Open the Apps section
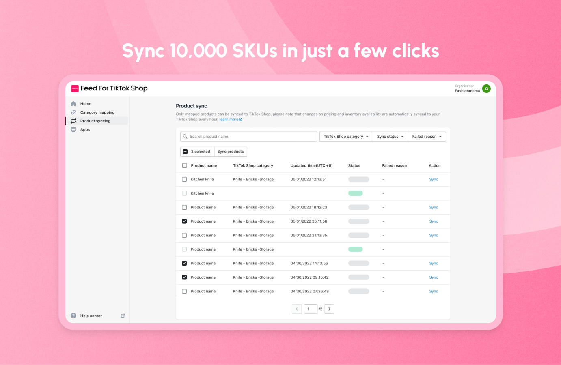The width and height of the screenshot is (561, 365). coord(85,130)
